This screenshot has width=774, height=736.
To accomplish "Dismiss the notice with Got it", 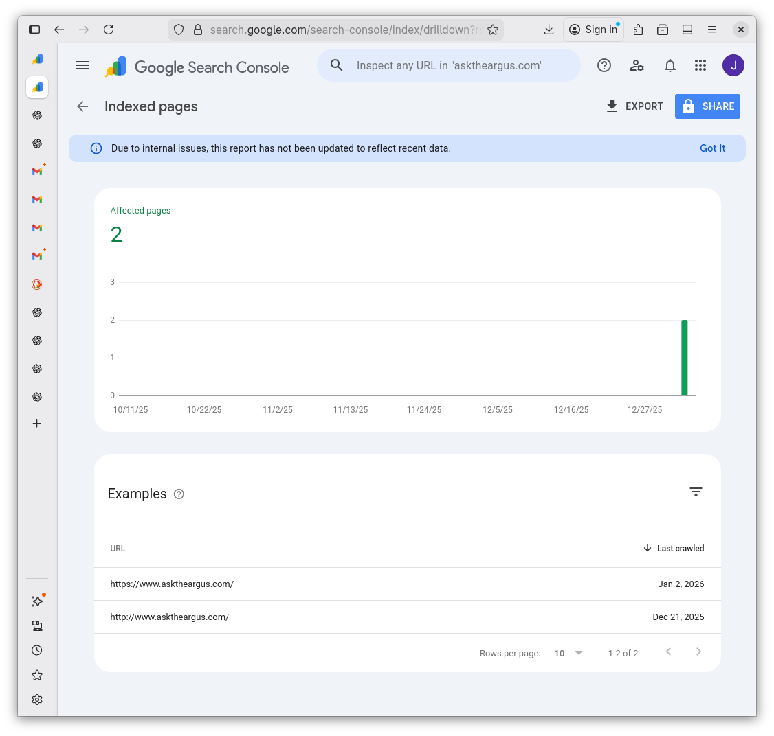I will (x=712, y=148).
